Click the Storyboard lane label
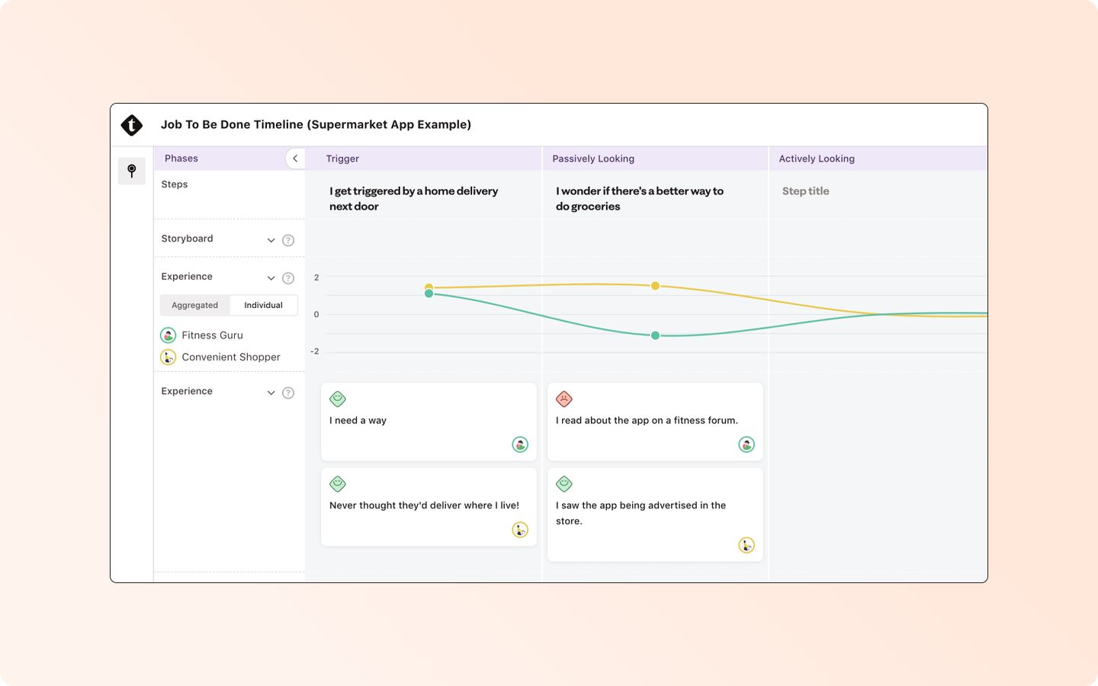 click(187, 239)
